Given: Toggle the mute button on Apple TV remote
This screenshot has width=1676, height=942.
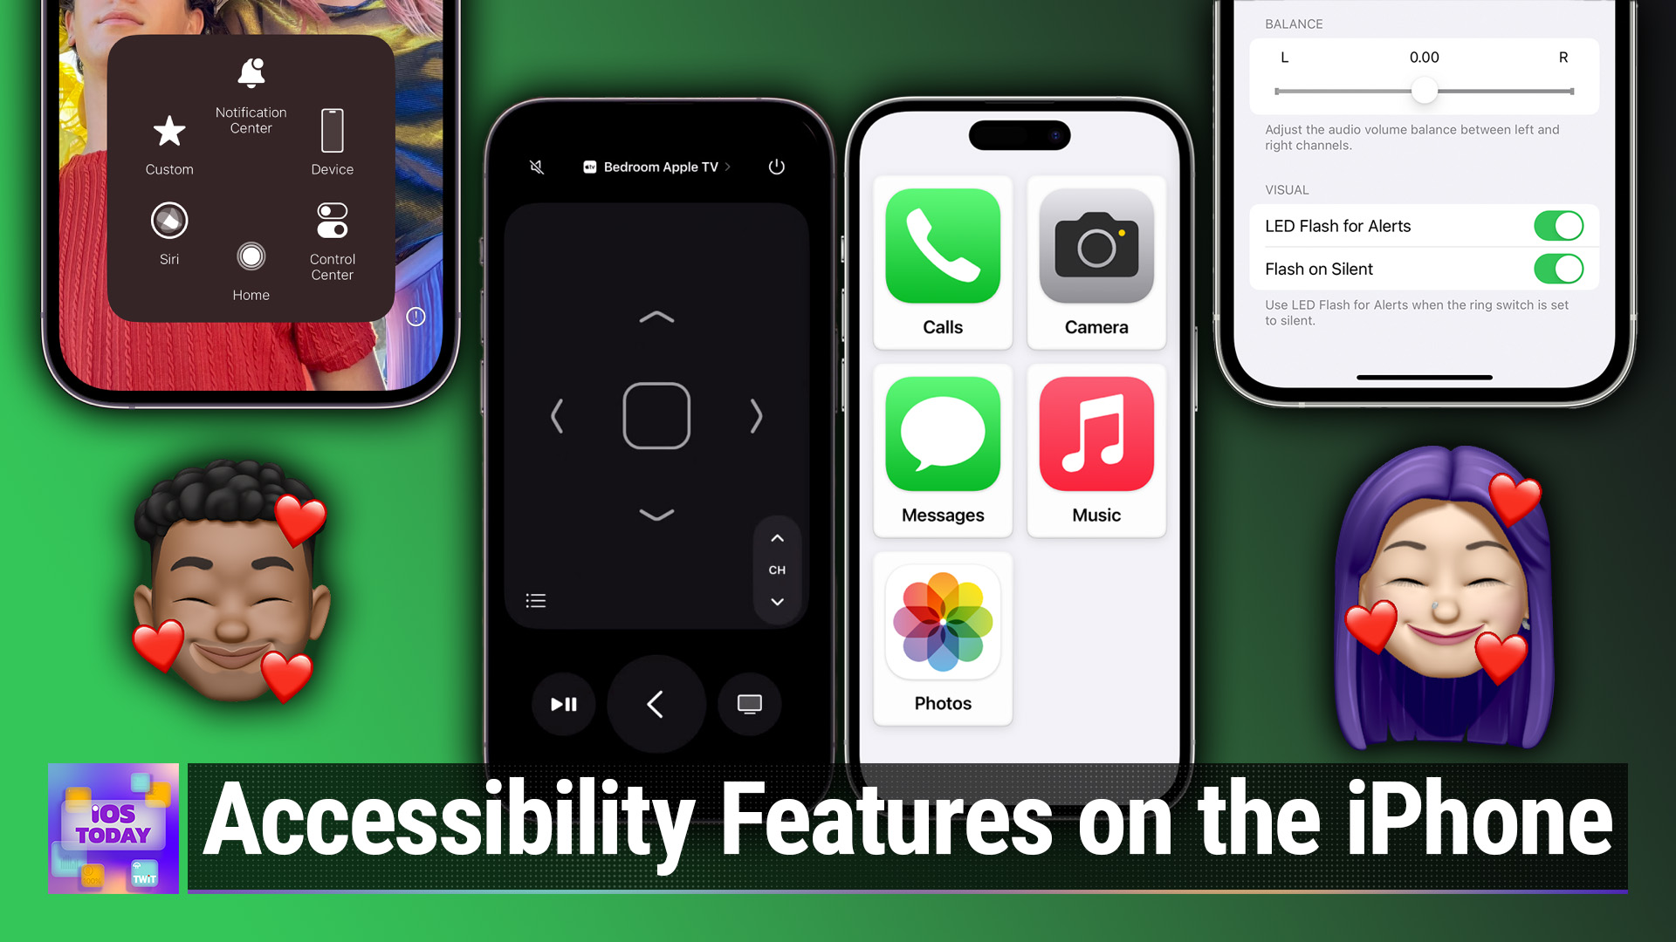Looking at the screenshot, I should 537,166.
